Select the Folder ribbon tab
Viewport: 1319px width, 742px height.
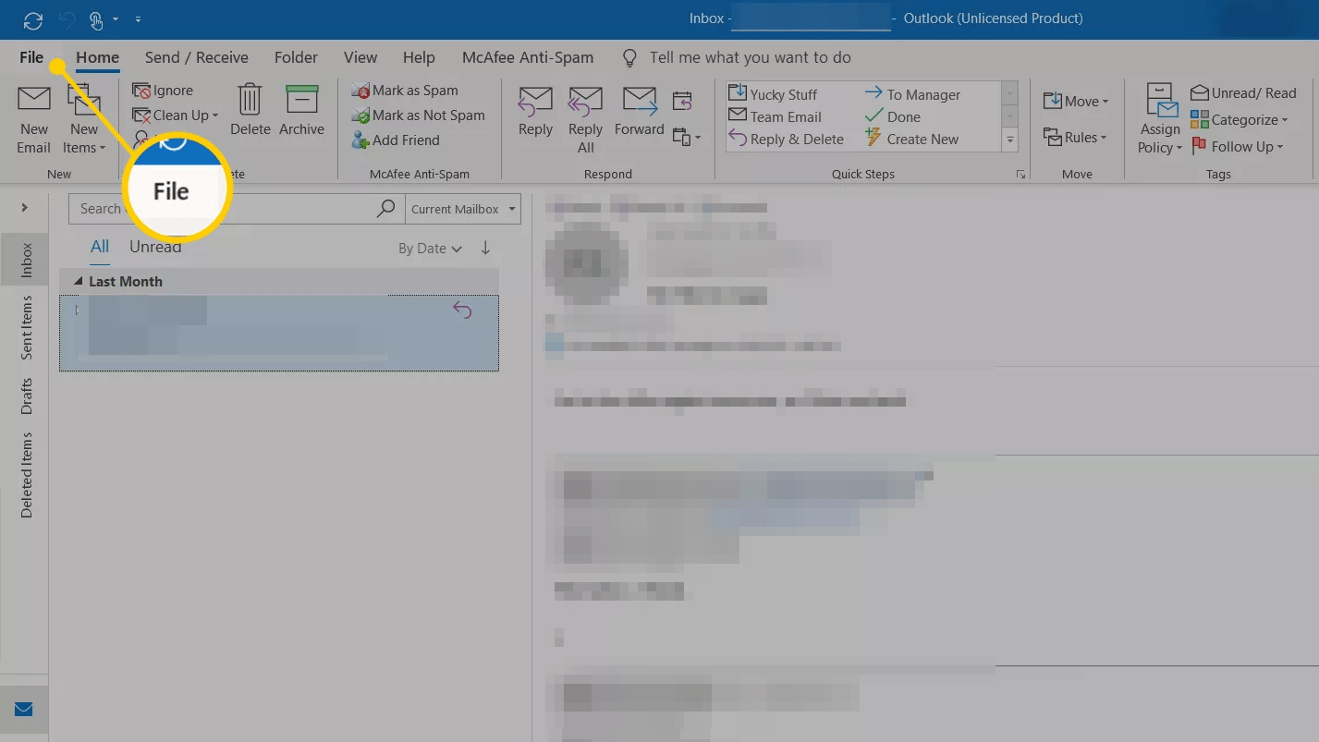(296, 57)
